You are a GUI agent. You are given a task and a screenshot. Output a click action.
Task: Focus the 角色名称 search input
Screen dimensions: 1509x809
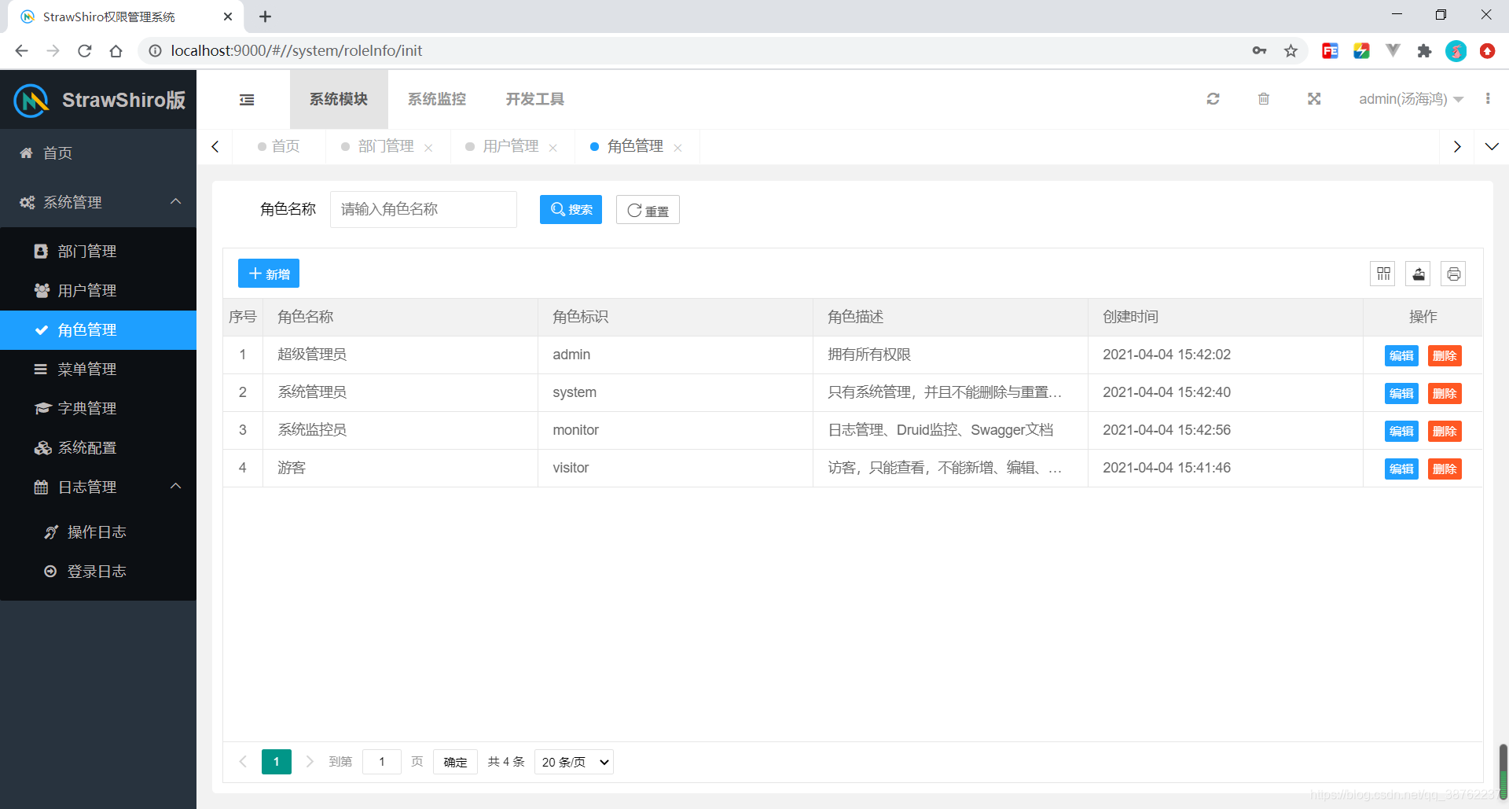pos(424,209)
